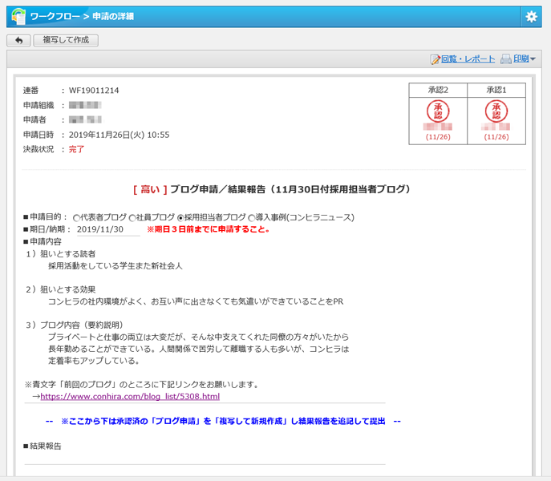Viewport: 551px width, 481px height.
Task: Select the 代表者ブログ radio button
Action: coord(77,217)
